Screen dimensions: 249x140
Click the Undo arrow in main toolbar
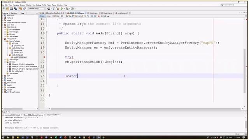21,9
